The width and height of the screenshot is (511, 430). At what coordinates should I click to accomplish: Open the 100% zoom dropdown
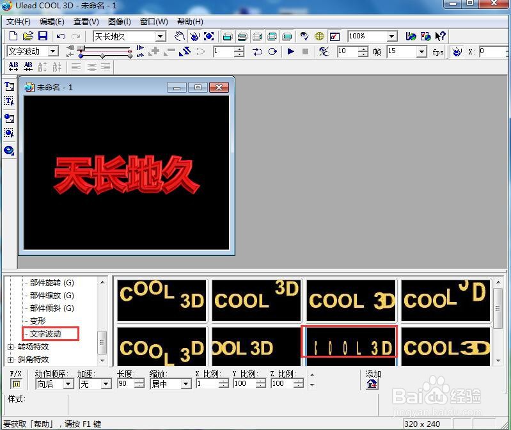(392, 36)
